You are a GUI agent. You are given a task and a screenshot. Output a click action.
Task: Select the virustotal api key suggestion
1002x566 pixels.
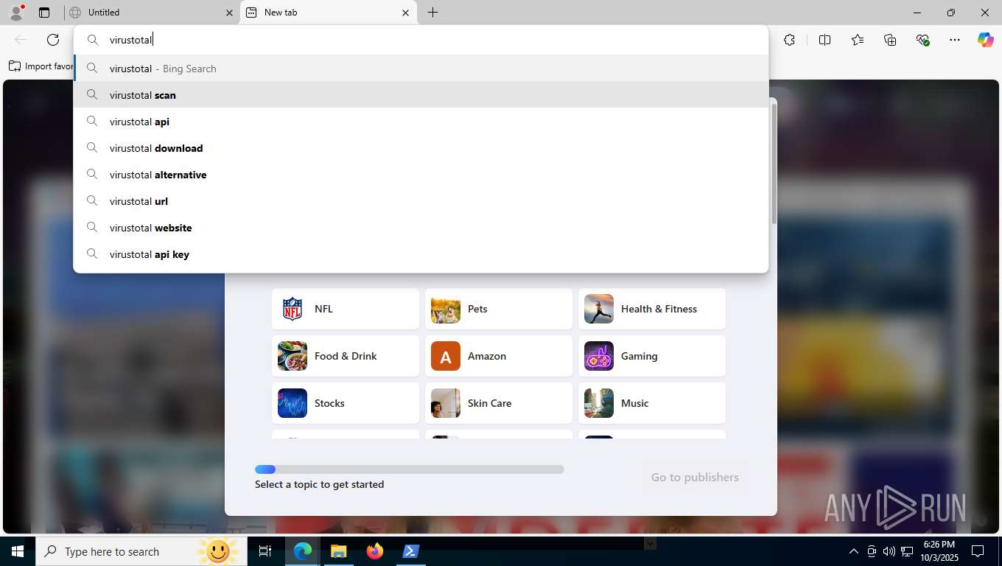point(421,254)
